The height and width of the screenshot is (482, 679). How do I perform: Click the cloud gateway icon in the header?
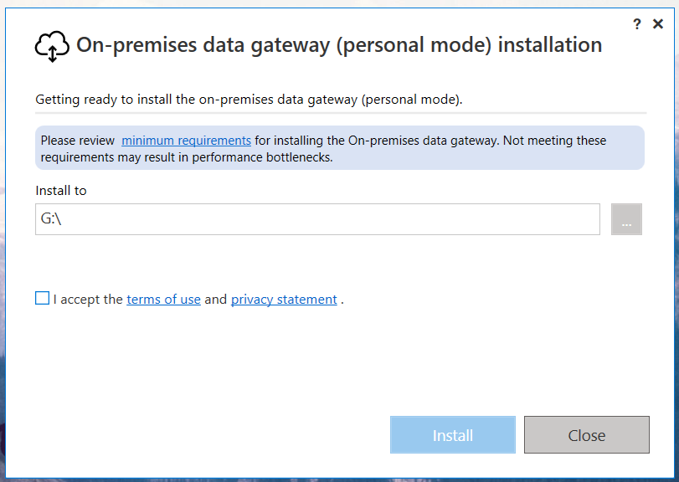pyautogui.click(x=52, y=46)
